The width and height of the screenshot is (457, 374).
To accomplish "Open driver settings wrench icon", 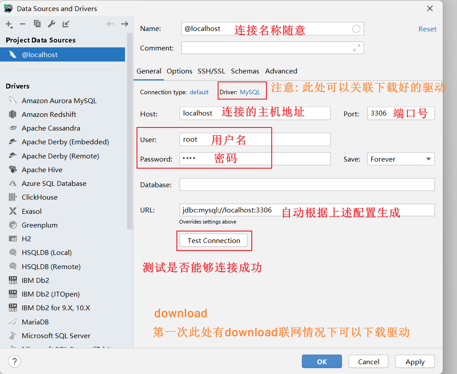I will point(51,24).
